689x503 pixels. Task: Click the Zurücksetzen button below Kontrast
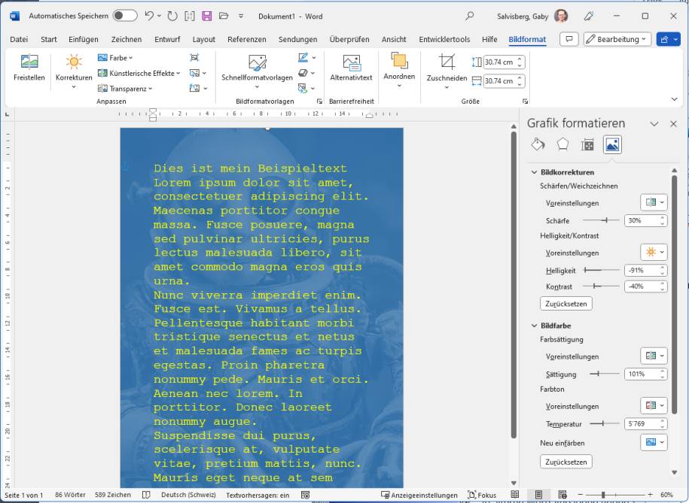[x=566, y=304]
